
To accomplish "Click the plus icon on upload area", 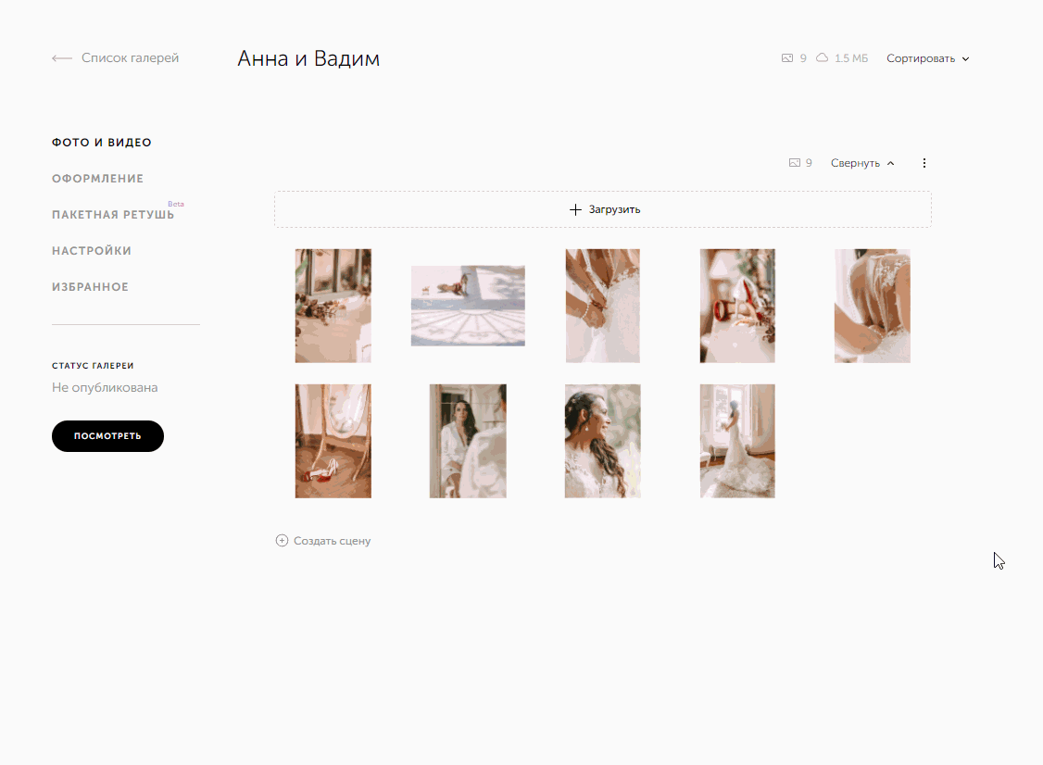I will pos(575,209).
